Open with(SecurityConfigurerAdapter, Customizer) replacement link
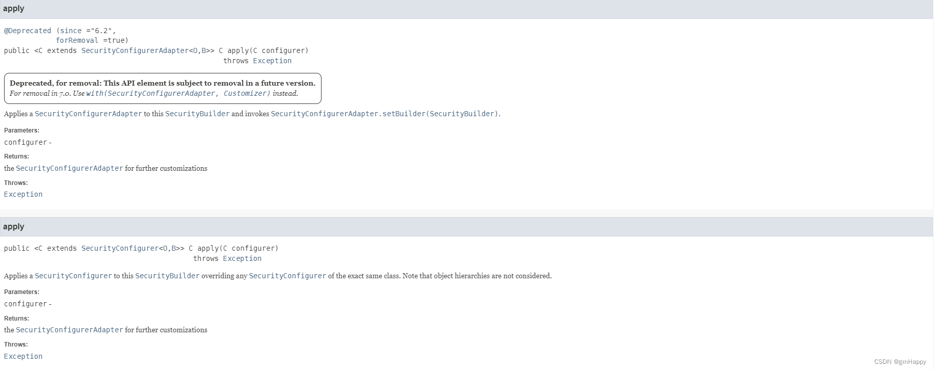 point(178,93)
